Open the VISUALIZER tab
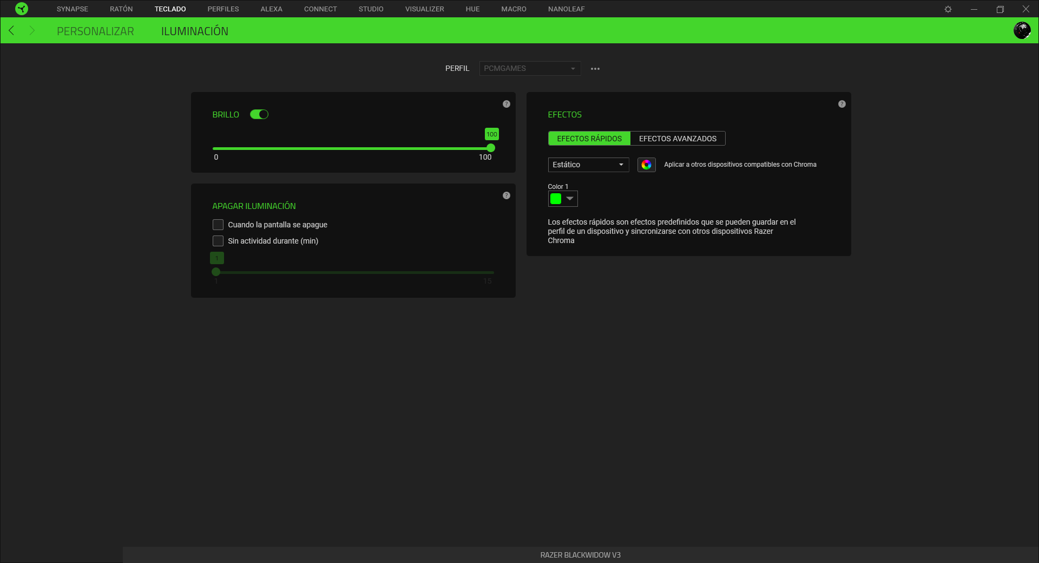Screen dimensions: 1039x563 coord(425,9)
